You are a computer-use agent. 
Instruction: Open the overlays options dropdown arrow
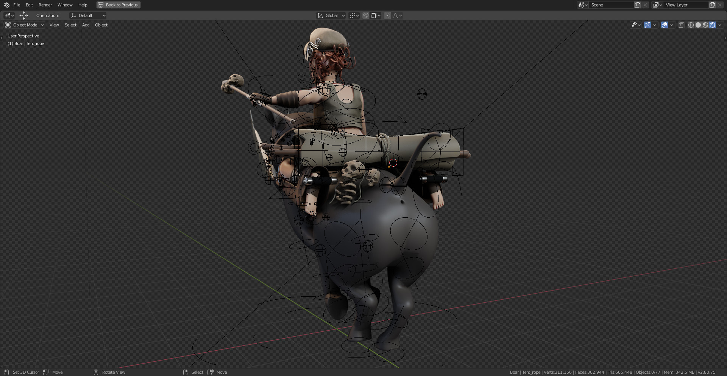click(672, 25)
